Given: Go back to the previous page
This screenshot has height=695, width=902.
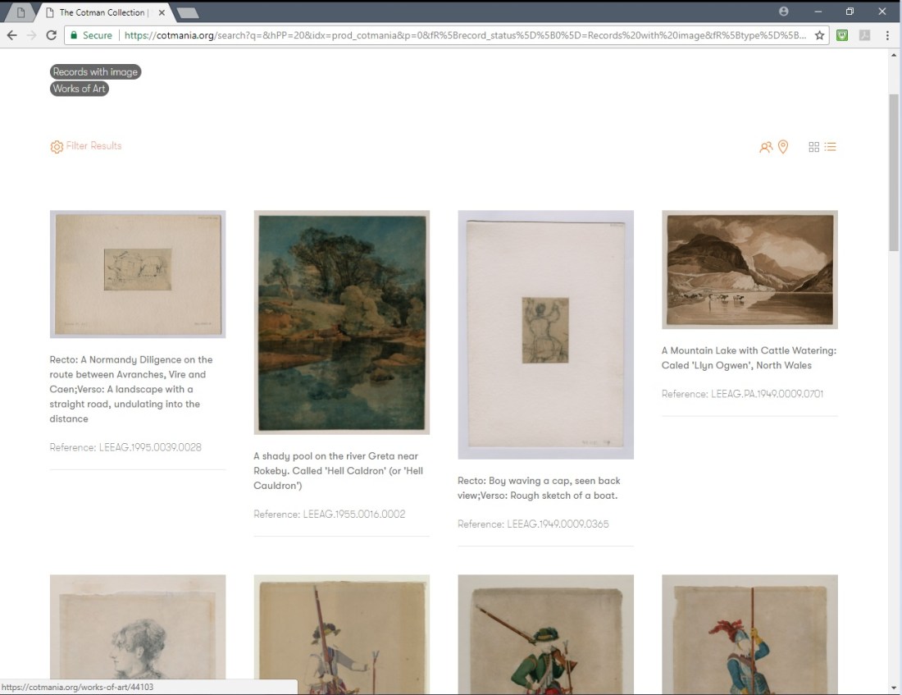Looking at the screenshot, I should 11,35.
